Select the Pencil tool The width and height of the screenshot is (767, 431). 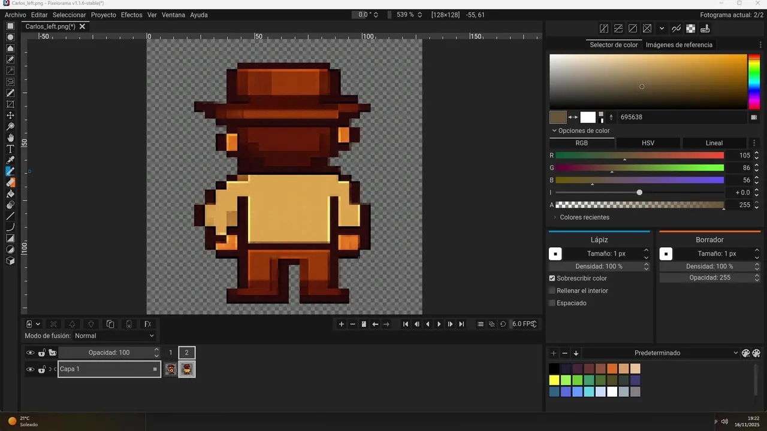pyautogui.click(x=10, y=171)
